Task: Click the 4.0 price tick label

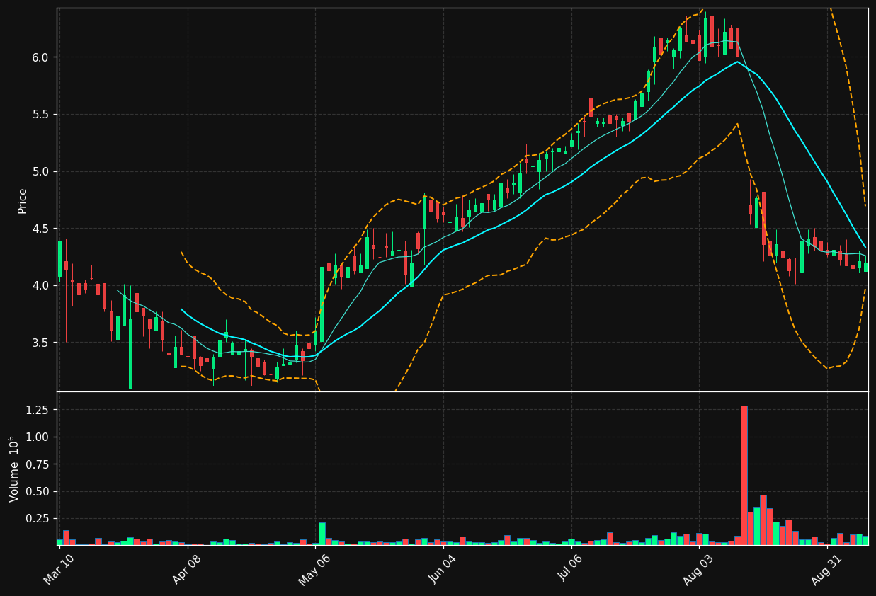Action: 42,285
